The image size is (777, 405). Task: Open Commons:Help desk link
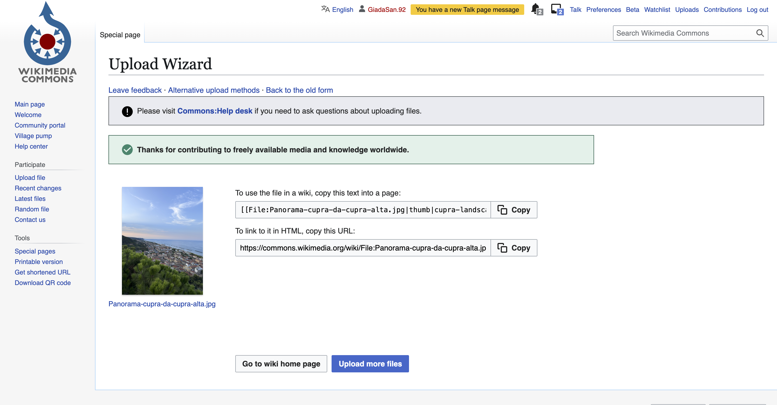coord(214,111)
